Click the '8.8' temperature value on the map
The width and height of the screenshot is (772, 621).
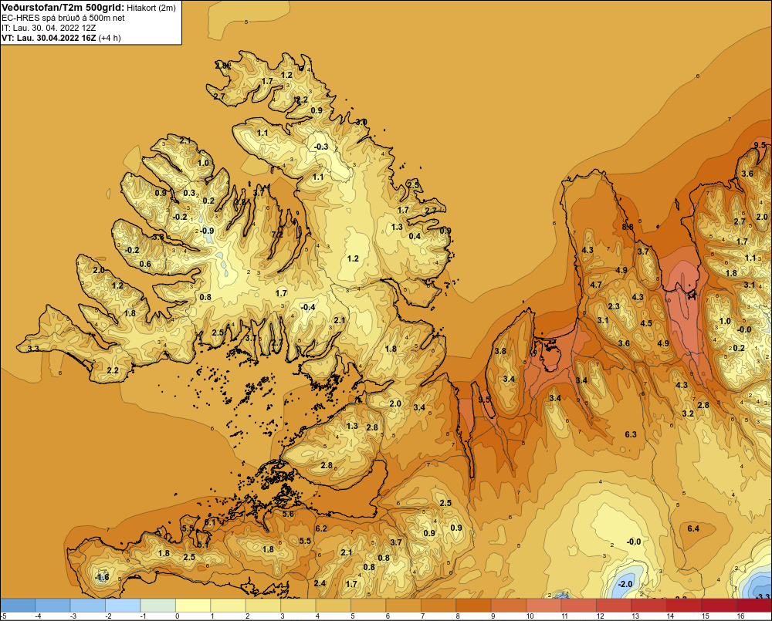(628, 227)
